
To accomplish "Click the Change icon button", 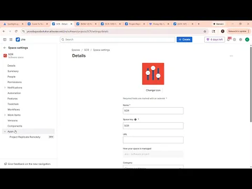I will 153,90.
